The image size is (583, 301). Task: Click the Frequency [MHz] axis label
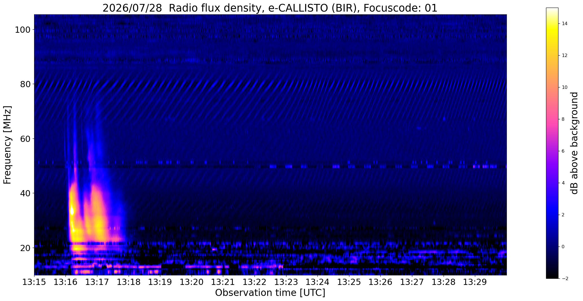[x=7, y=145]
